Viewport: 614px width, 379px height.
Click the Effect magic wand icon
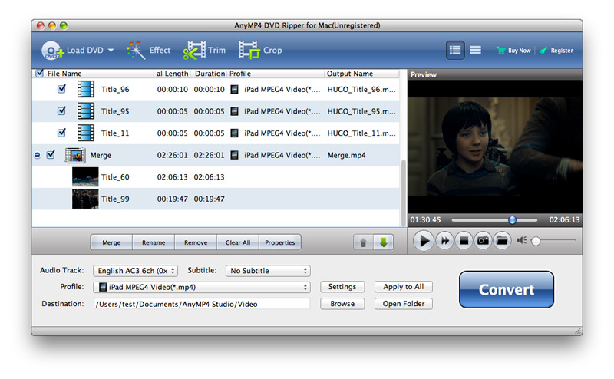137,51
